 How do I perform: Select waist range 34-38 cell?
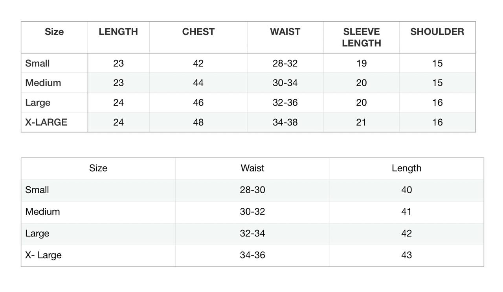285,122
